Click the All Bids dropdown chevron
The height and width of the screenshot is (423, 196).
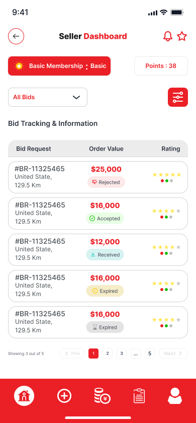(76, 97)
